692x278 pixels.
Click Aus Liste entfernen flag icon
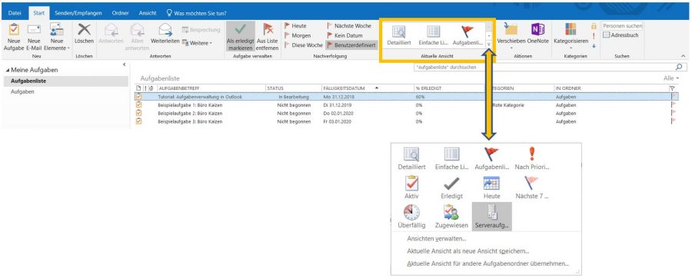tap(268, 29)
